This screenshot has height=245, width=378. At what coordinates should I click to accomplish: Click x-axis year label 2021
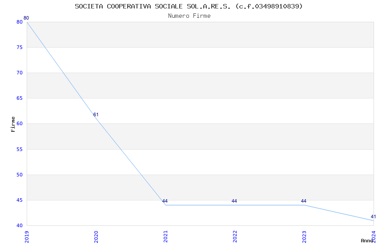[165, 237]
